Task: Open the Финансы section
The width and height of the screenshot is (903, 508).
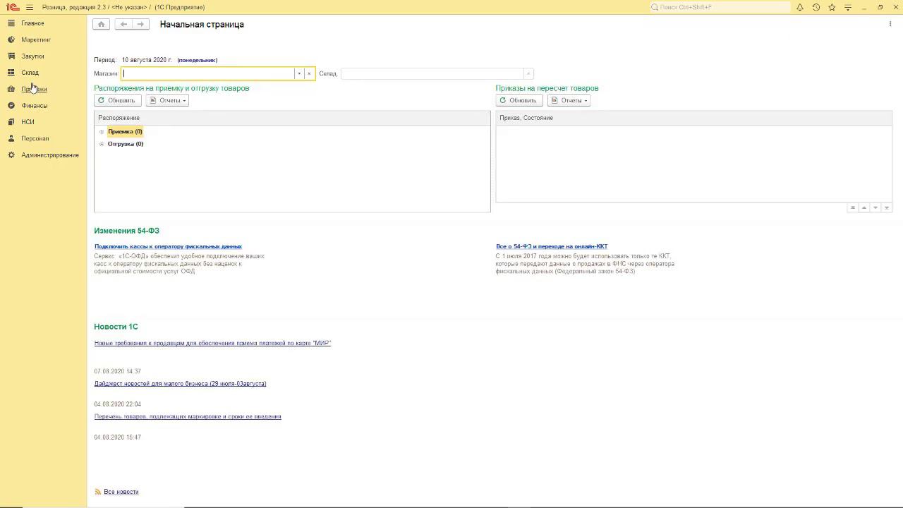Action: (x=35, y=105)
